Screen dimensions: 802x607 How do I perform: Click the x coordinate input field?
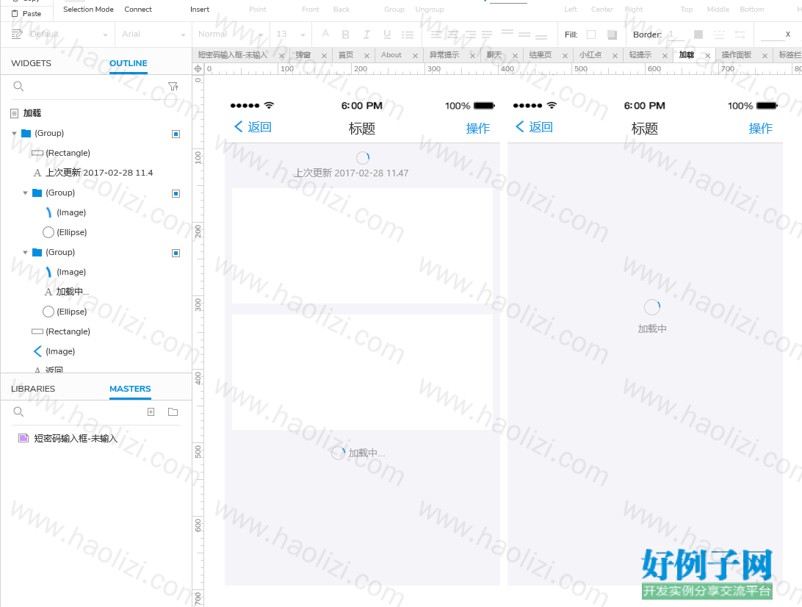(x=772, y=35)
